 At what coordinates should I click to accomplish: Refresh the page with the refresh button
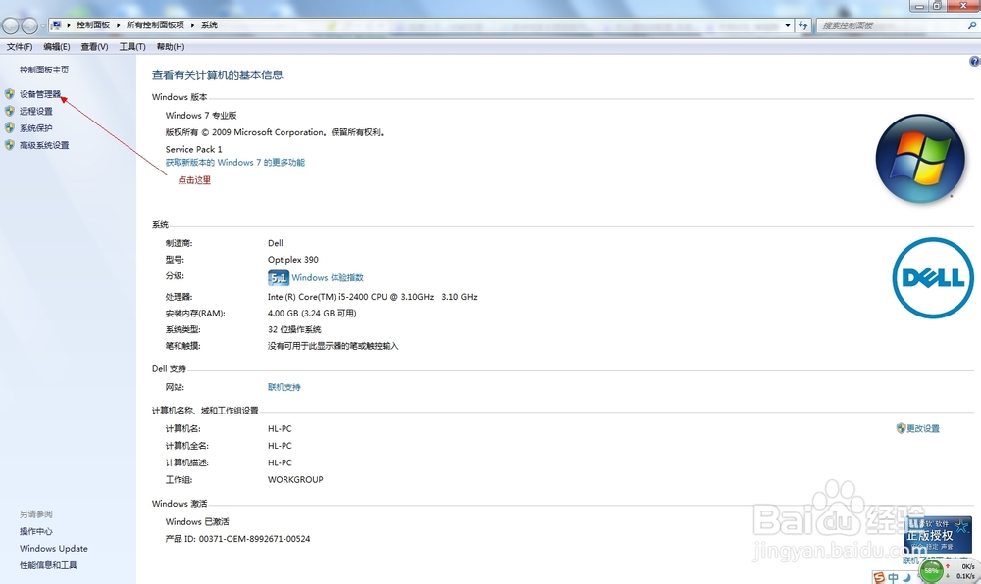click(803, 25)
